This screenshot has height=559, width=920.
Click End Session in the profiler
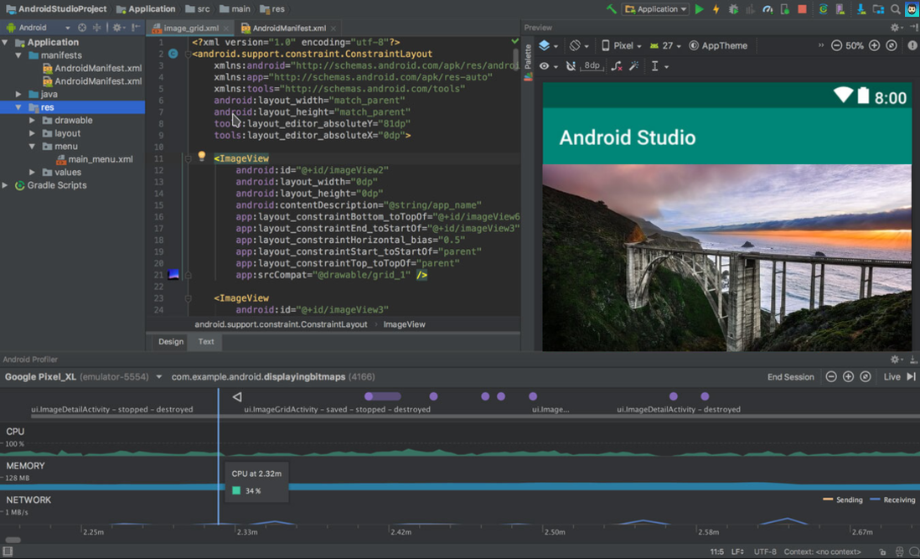coord(790,377)
